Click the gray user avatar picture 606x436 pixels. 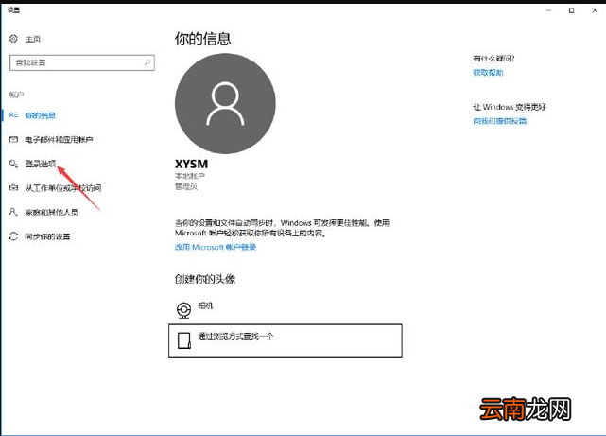pos(225,104)
